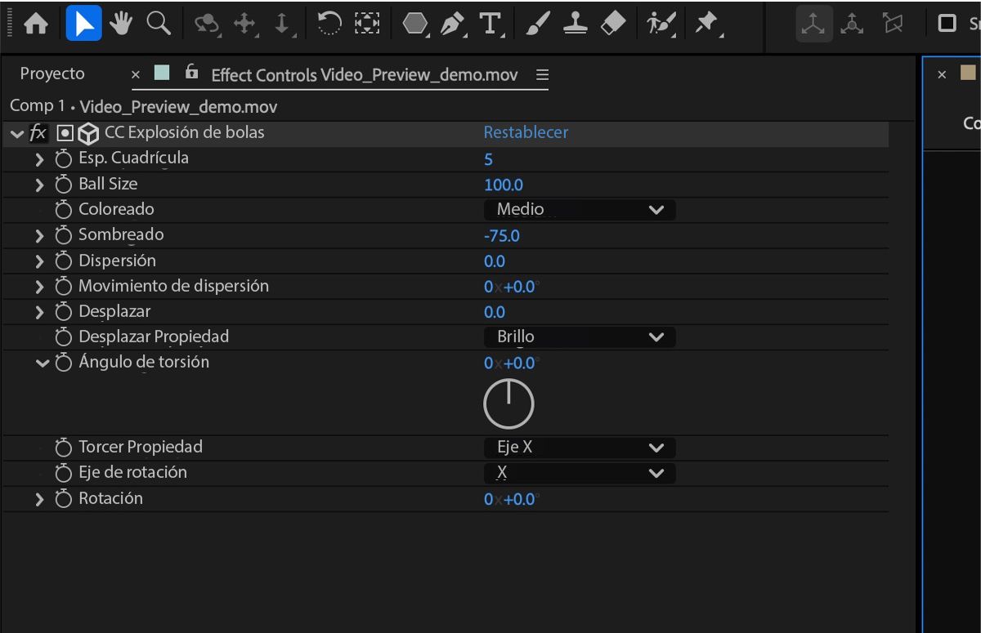This screenshot has height=633, width=981.
Task: Switch to the Proyecto tab
Action: tap(52, 74)
